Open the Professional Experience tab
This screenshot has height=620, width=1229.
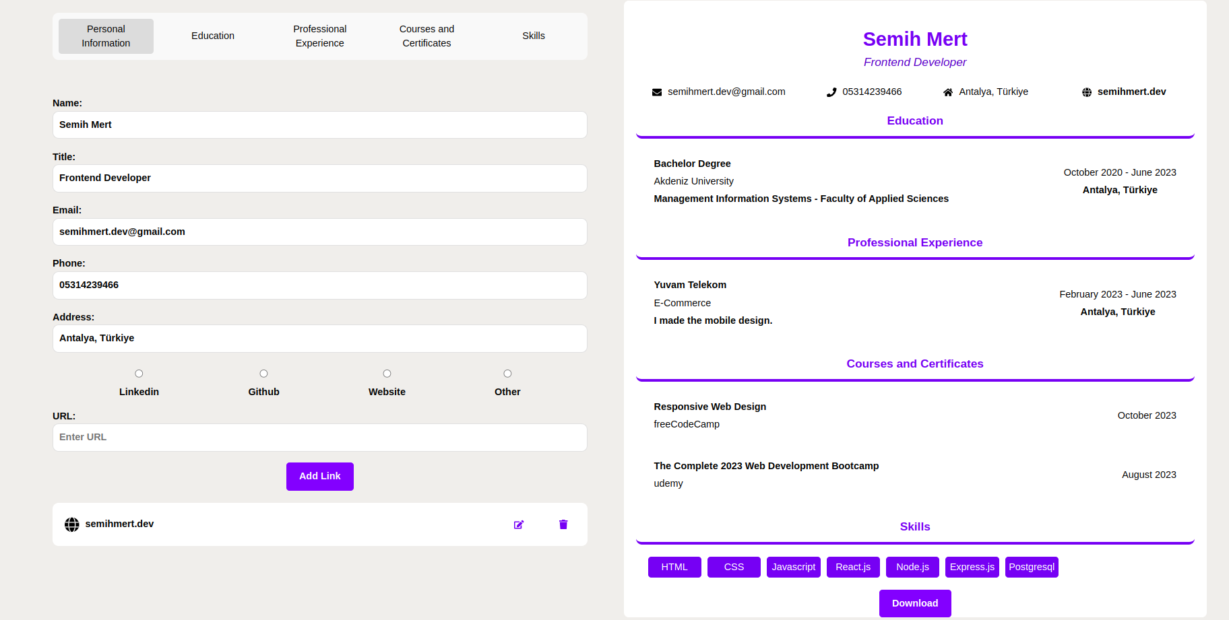(319, 36)
